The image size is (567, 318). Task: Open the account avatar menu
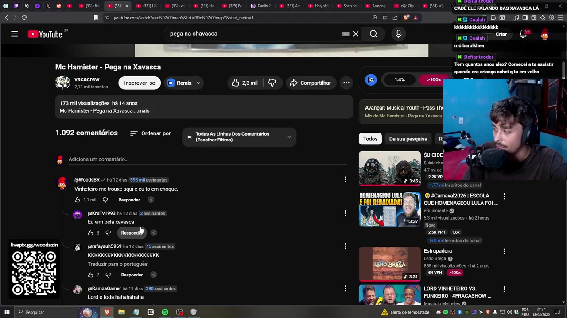(x=544, y=34)
